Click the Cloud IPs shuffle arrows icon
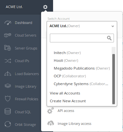This screenshot has width=123, height=132. click(8, 61)
